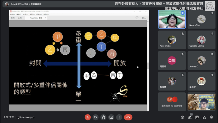Open the meeting details info icon
The height and width of the screenshot is (123, 218).
point(182,117)
